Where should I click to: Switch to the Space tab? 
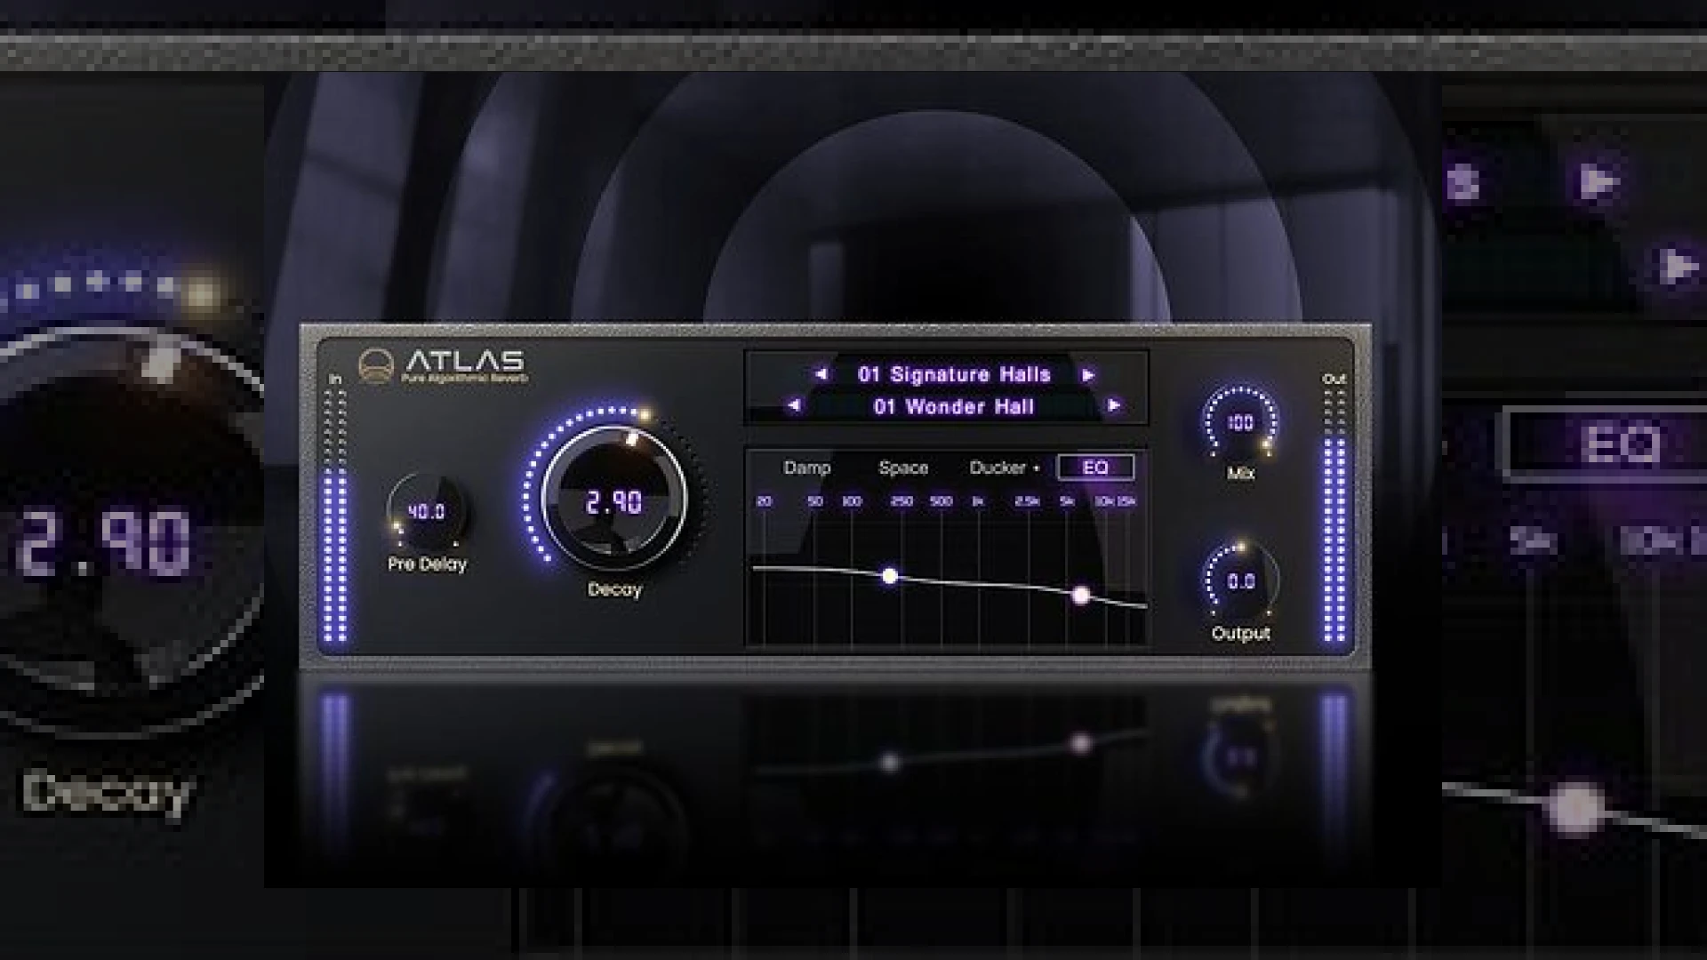(903, 468)
